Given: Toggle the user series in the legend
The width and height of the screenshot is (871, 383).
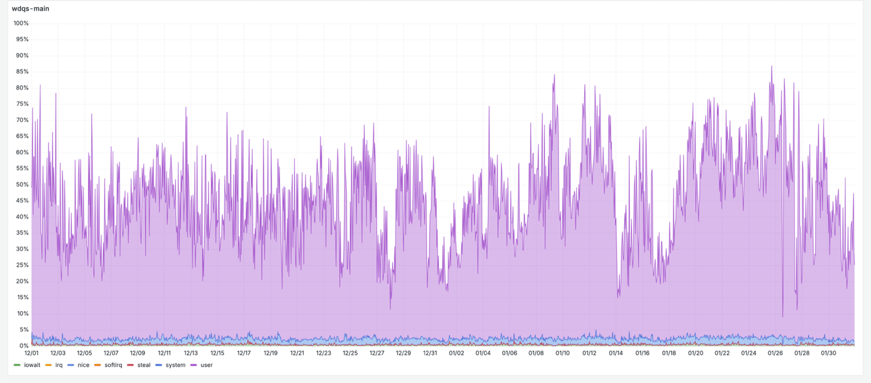Looking at the screenshot, I should point(206,365).
